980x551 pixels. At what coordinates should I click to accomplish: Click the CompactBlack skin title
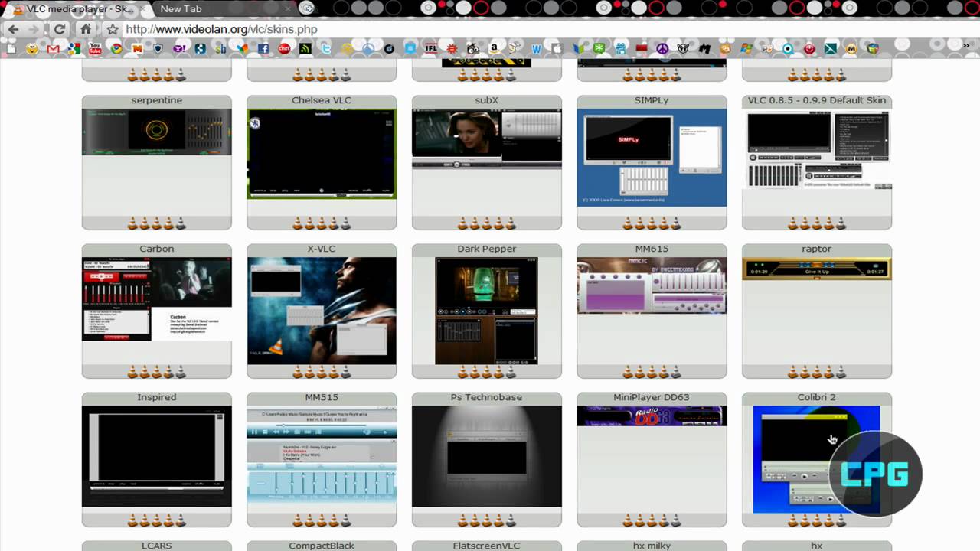tap(322, 546)
